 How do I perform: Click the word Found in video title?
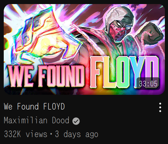tap(28, 106)
